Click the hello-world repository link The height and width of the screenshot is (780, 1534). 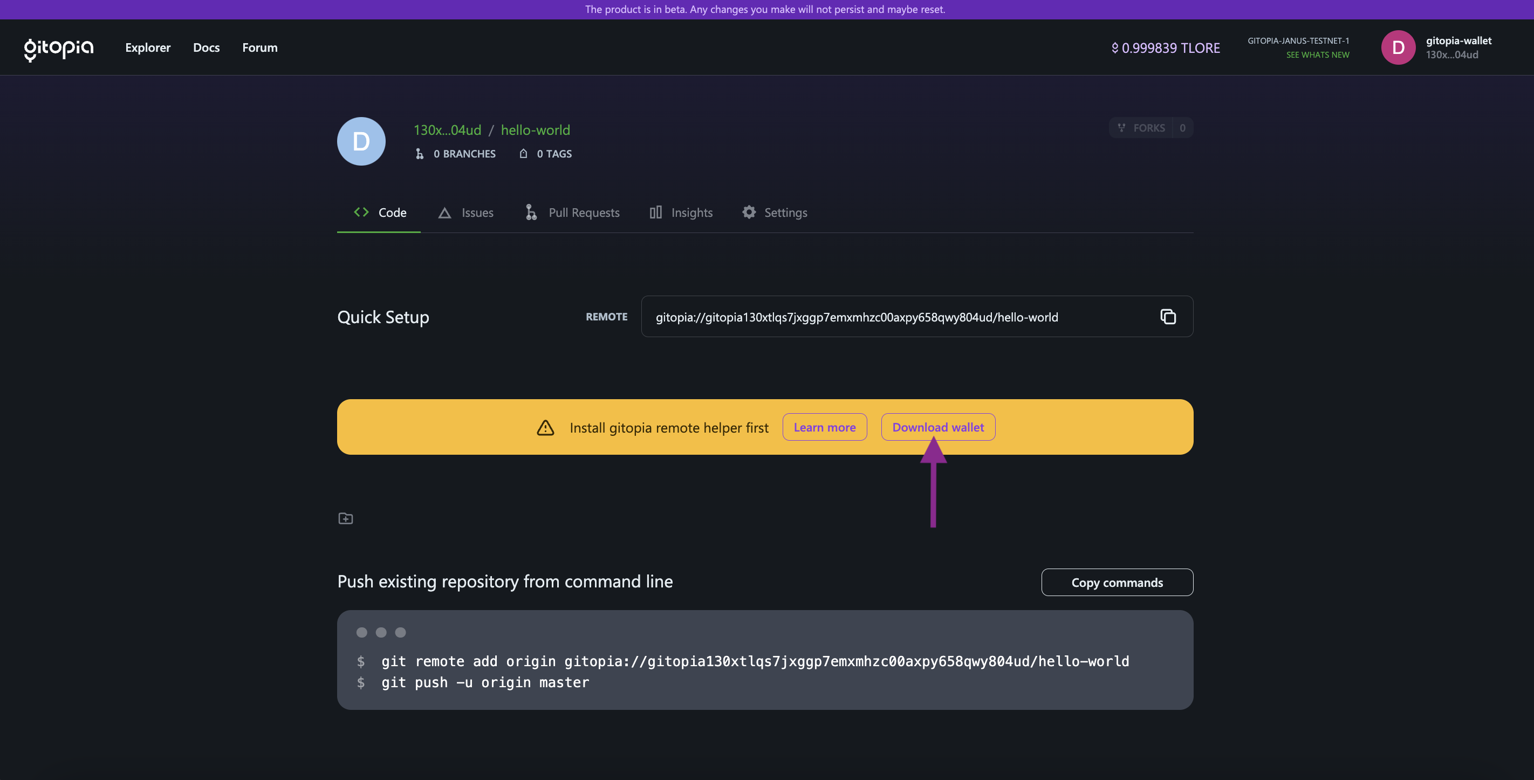pos(535,130)
